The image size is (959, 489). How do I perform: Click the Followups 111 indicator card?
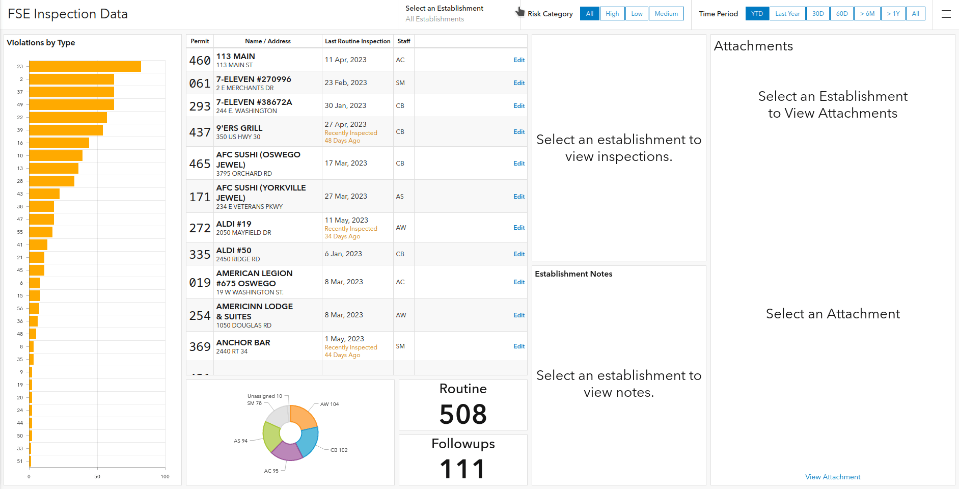[x=462, y=459]
